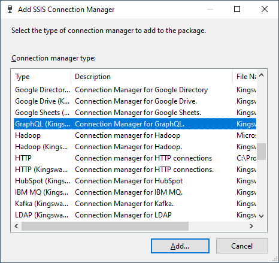
Task: Select the GraphQL (Kings... connection type row
Action: (135, 124)
